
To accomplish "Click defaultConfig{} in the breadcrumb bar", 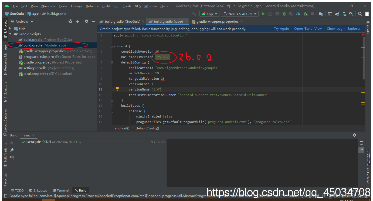I will (147, 128).
